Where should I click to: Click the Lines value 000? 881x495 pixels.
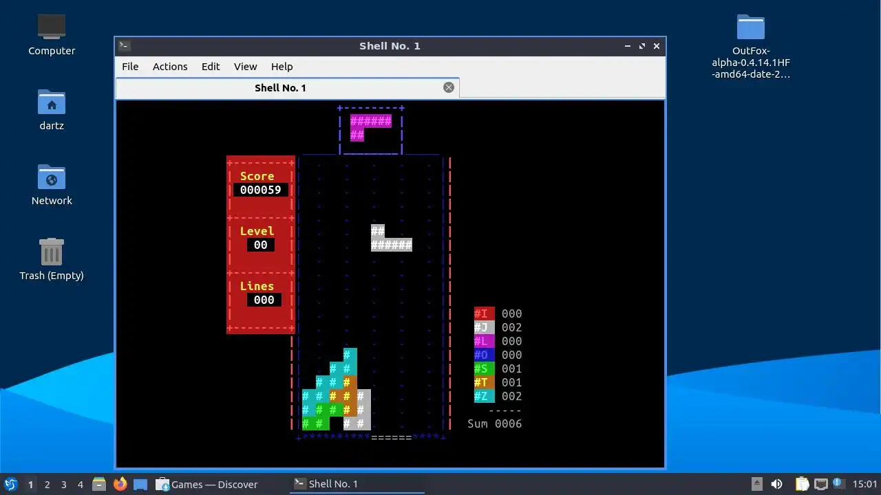click(264, 300)
